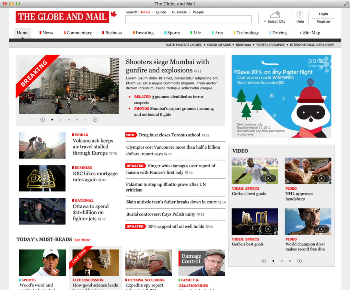Set search scope to People
Image resolution: width=350 pixels, height=290 pixels.
(x=198, y=12)
